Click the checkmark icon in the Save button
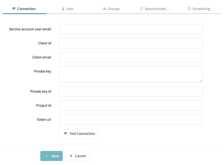The height and width of the screenshot is (165, 224). (46, 156)
